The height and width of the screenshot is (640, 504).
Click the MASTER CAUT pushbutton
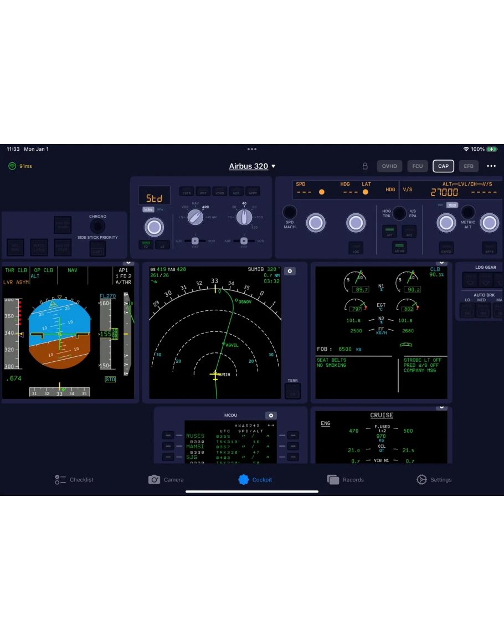[63, 247]
